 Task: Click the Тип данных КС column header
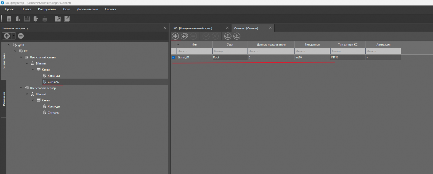pos(348,44)
